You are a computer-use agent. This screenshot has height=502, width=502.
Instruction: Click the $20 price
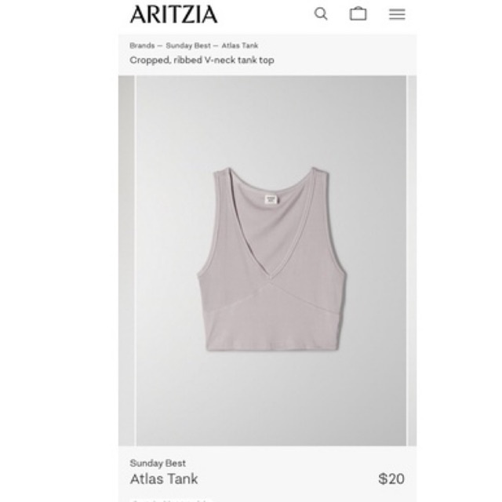point(391,479)
